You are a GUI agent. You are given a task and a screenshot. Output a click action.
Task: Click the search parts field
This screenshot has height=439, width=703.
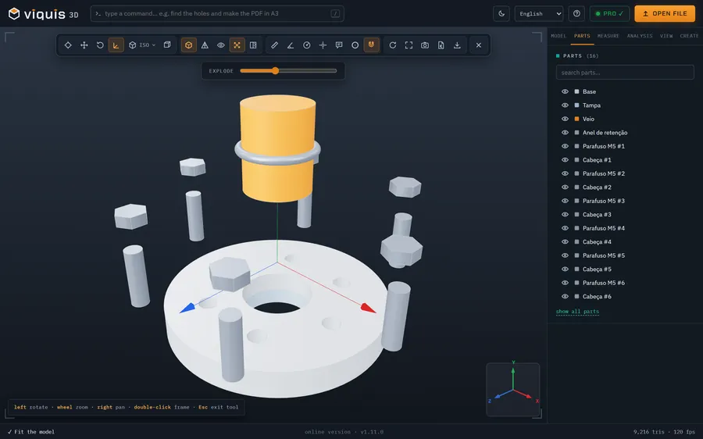pyautogui.click(x=625, y=72)
